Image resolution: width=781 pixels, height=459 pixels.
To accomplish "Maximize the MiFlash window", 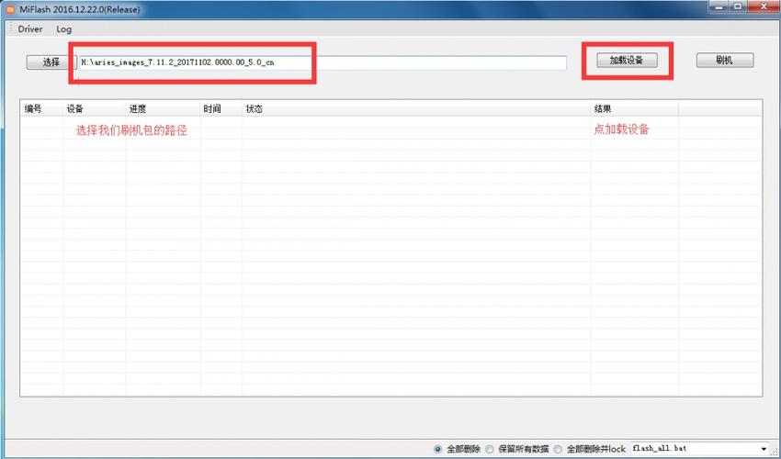I will (738, 6).
